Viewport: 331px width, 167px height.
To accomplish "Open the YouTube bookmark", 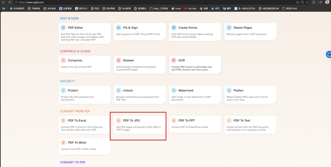I will tap(190, 9).
